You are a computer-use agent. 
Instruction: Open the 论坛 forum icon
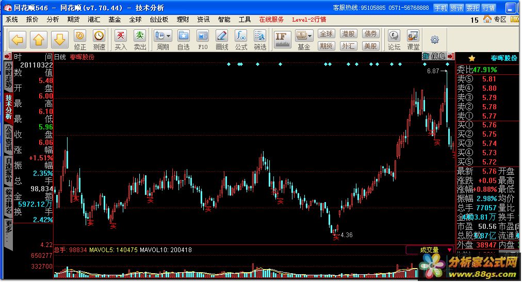tap(394, 40)
